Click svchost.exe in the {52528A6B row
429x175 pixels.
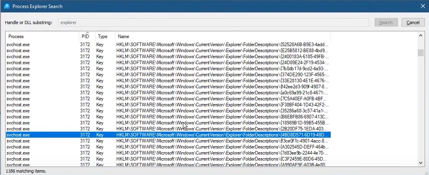18,45
